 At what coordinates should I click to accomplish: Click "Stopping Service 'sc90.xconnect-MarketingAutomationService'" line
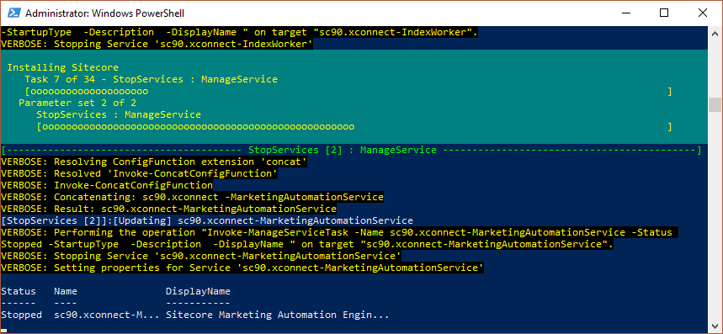click(201, 256)
